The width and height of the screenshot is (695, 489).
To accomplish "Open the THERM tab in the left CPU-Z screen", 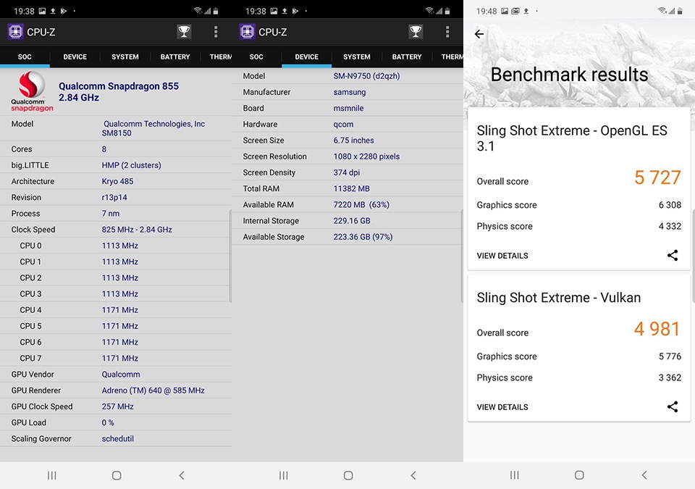I will tap(216, 57).
